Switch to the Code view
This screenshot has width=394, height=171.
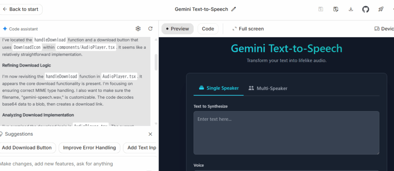208,29
